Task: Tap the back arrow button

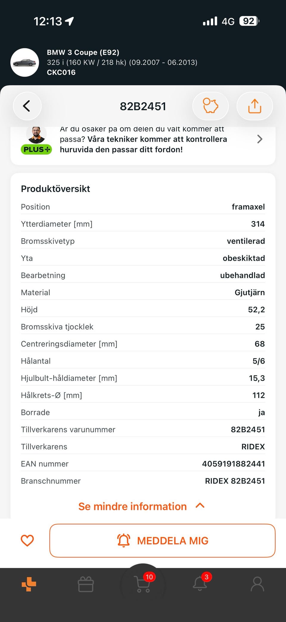Action: [27, 106]
